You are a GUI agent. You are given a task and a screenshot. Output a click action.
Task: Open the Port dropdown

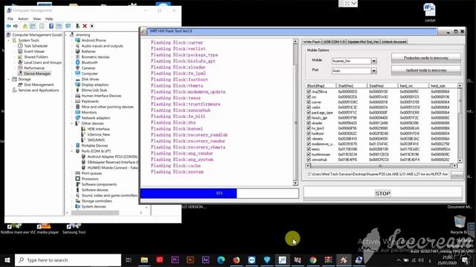pyautogui.click(x=373, y=71)
